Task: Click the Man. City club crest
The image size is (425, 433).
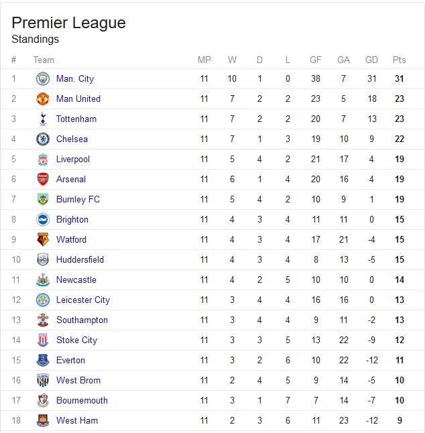Action: (43, 78)
